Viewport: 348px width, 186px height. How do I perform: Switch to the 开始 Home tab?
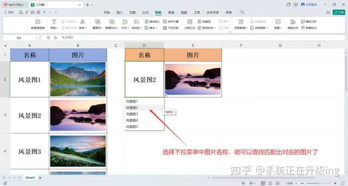(x=106, y=13)
